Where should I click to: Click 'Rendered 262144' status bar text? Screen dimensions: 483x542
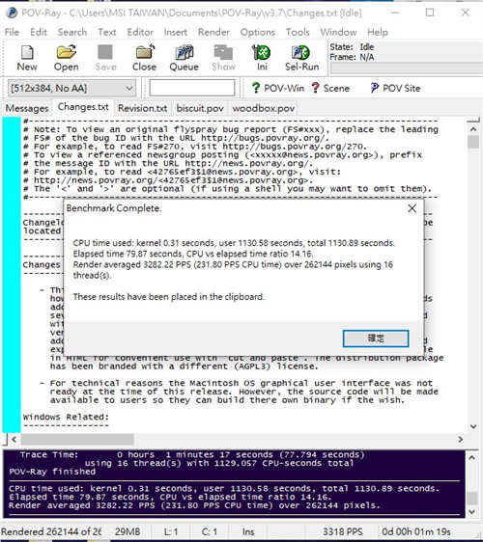pos(51,531)
